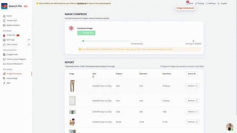Click the green progress step dot

[83, 41]
